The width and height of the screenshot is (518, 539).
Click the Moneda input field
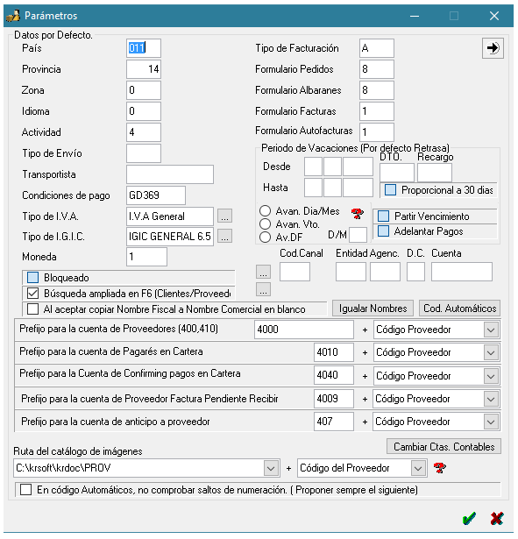(x=146, y=257)
